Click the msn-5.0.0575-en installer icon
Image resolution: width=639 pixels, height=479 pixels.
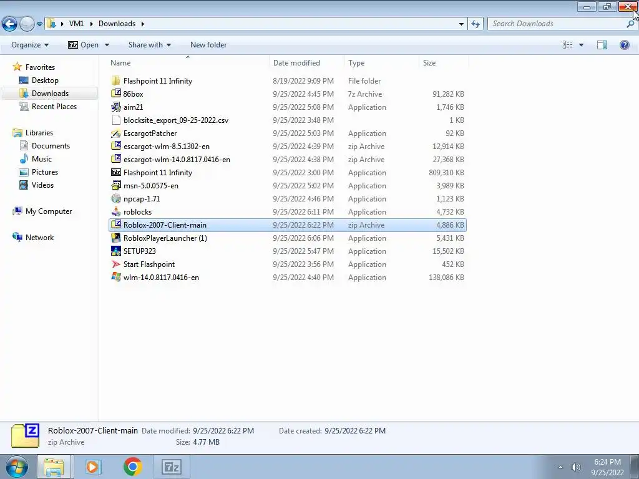pyautogui.click(x=116, y=185)
